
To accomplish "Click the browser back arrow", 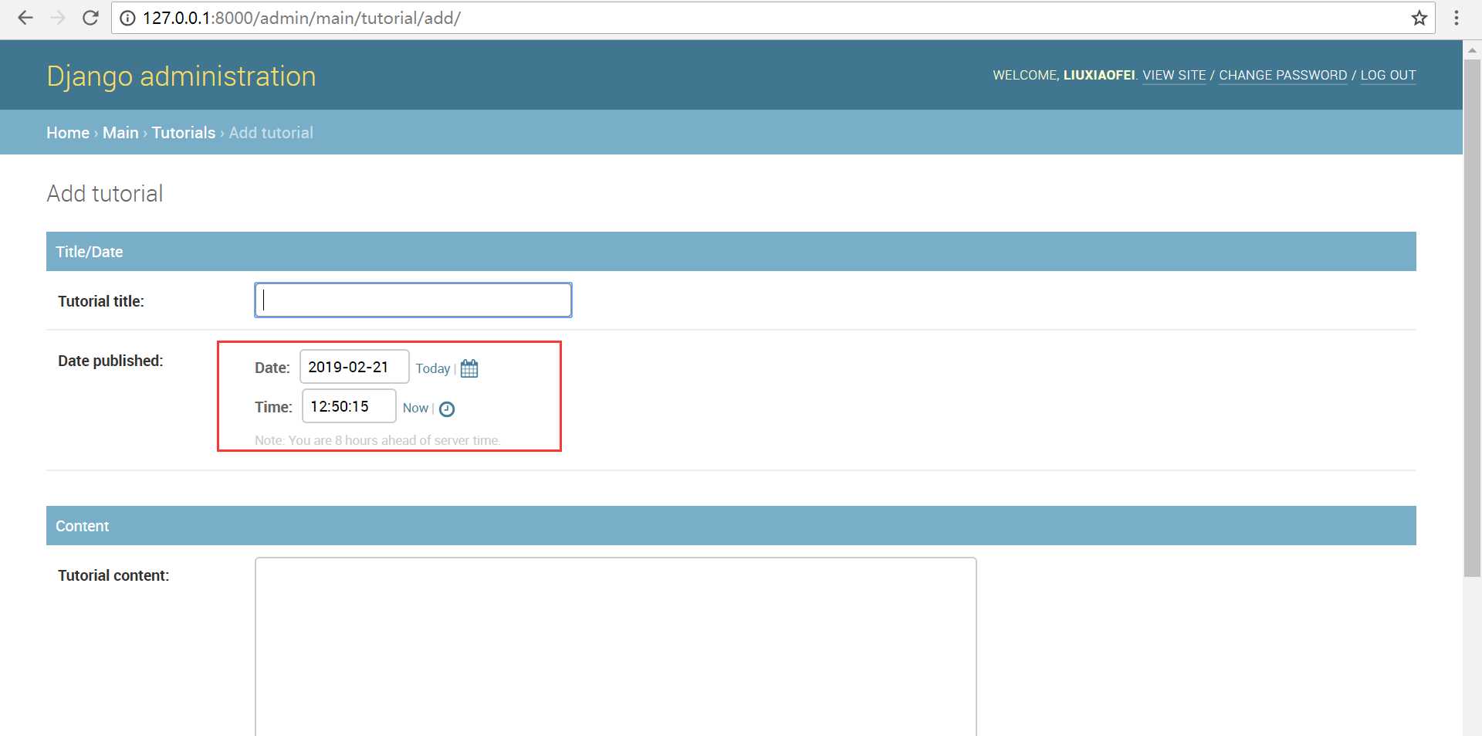I will [25, 18].
